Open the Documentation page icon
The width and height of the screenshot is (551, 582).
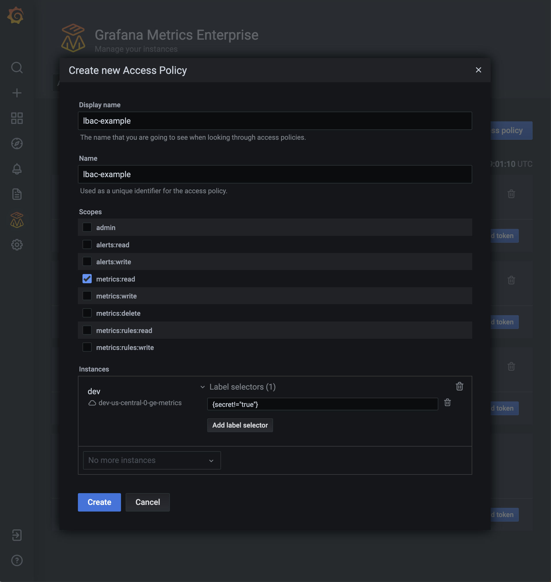(x=17, y=194)
